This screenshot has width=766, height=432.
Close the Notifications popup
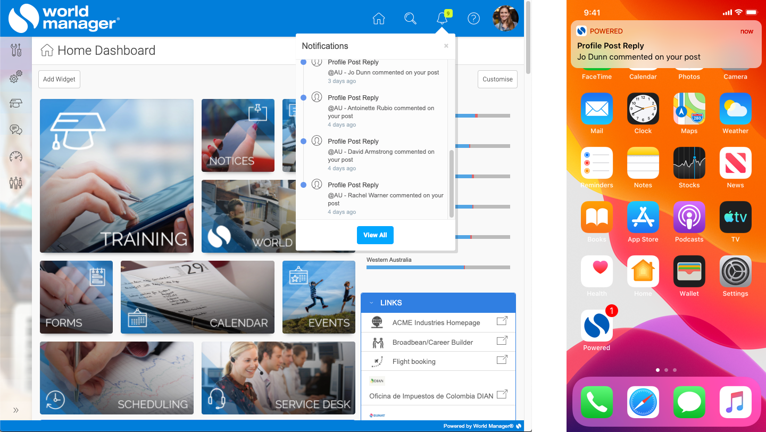[446, 46]
